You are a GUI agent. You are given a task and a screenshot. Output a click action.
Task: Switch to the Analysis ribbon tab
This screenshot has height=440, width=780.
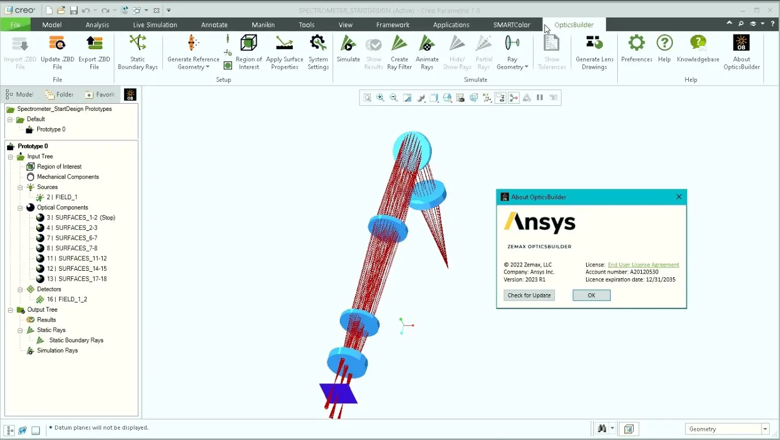[x=97, y=25]
